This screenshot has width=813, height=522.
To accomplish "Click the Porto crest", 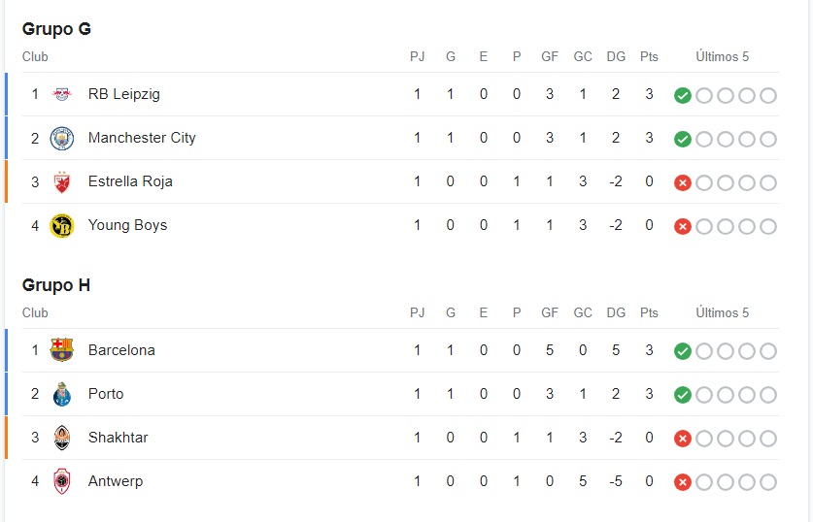I will 62,394.
